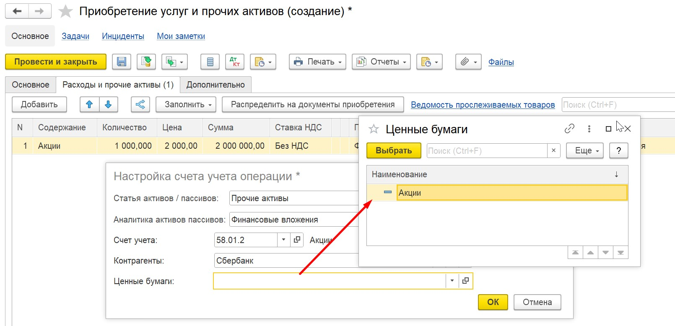Jump to the last list item arrow
The height and width of the screenshot is (326, 675).
point(620,253)
